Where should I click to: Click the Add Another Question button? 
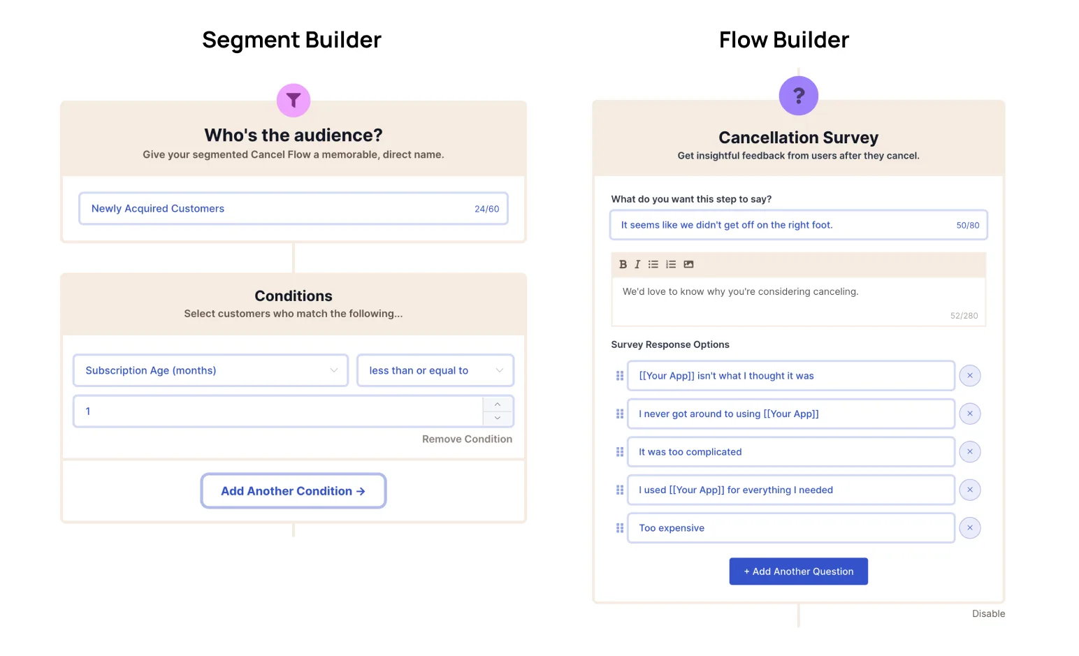[798, 571]
